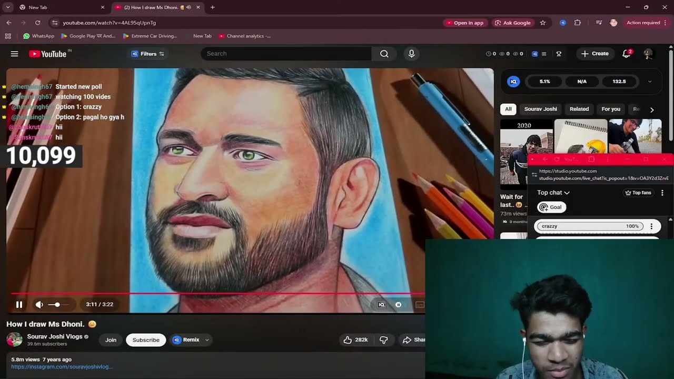Open the crazzy poll options menu
Viewport: 674px width, 379px height.
651,226
